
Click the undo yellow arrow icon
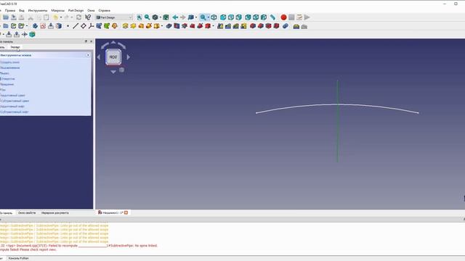[55, 17]
